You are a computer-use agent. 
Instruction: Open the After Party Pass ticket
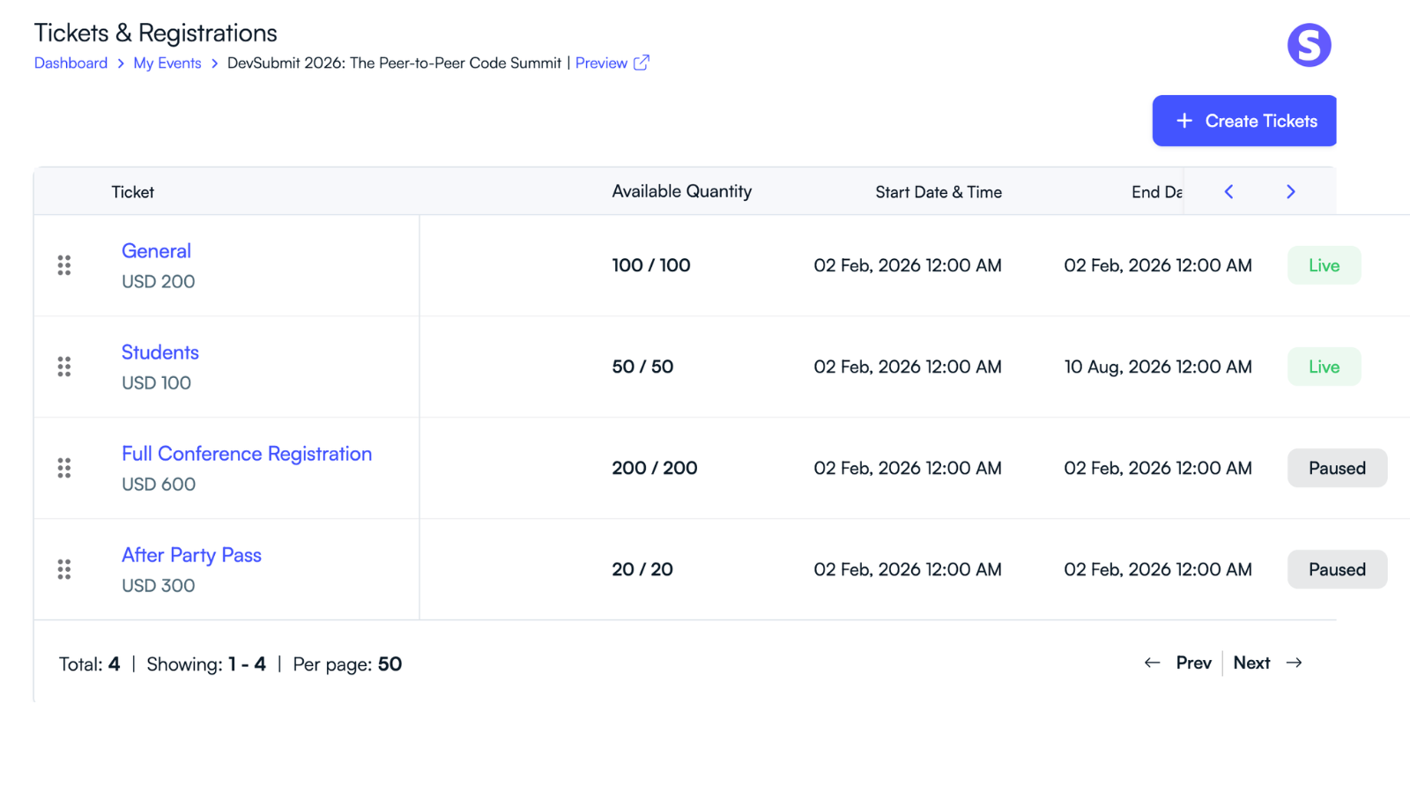pyautogui.click(x=191, y=555)
